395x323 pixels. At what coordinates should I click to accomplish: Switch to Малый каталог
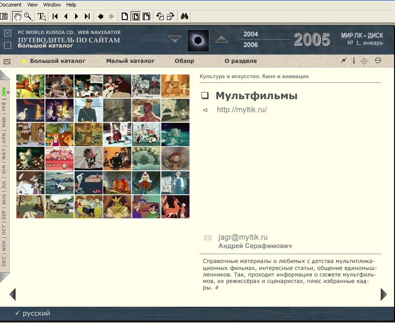(131, 61)
